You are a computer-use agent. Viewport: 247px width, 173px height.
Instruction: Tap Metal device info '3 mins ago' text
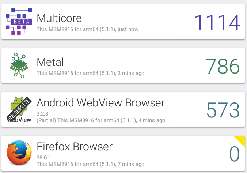(90, 73)
